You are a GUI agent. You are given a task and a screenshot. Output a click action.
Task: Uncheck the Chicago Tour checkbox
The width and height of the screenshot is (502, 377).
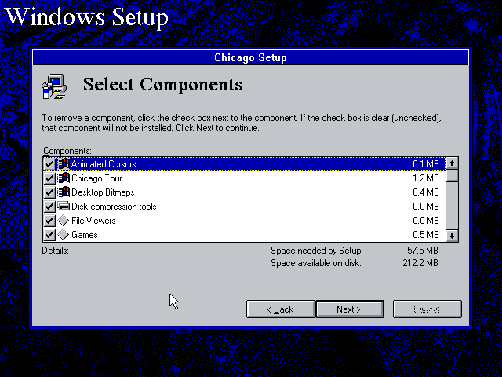[49, 178]
